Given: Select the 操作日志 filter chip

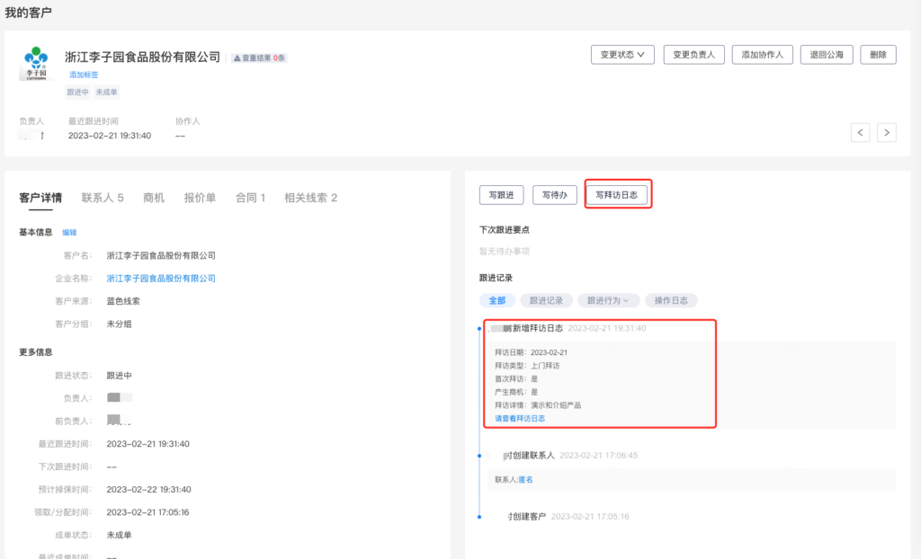Looking at the screenshot, I should click(x=671, y=300).
